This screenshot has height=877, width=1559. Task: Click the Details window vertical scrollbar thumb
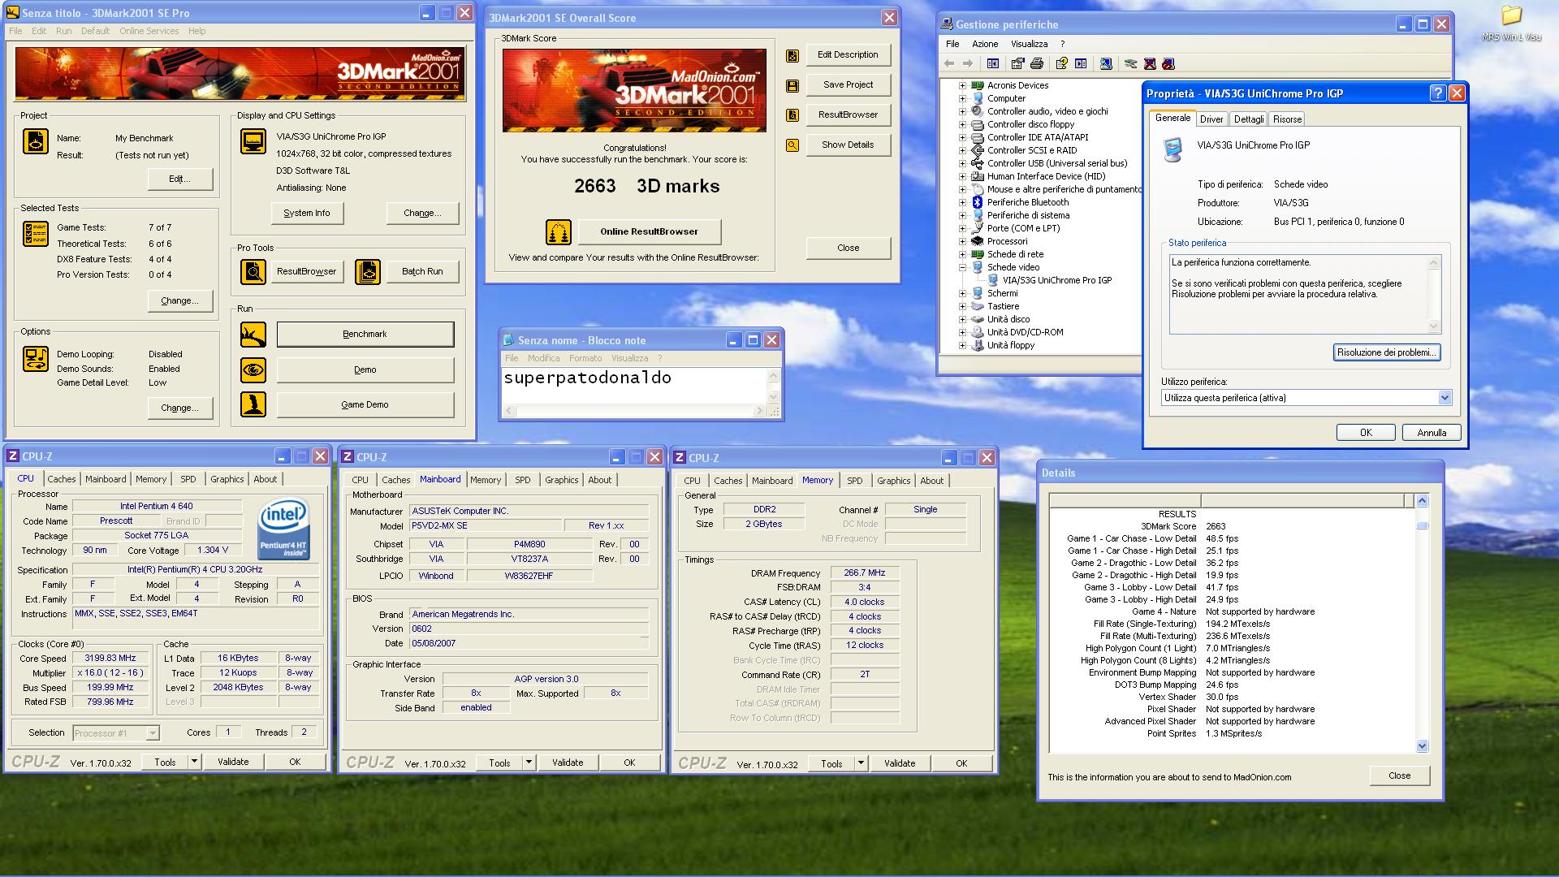click(1422, 525)
